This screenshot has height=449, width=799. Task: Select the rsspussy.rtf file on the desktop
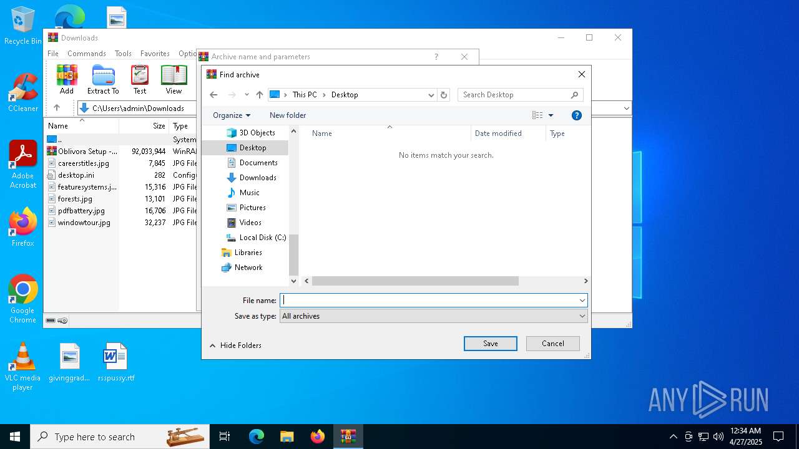tap(116, 362)
